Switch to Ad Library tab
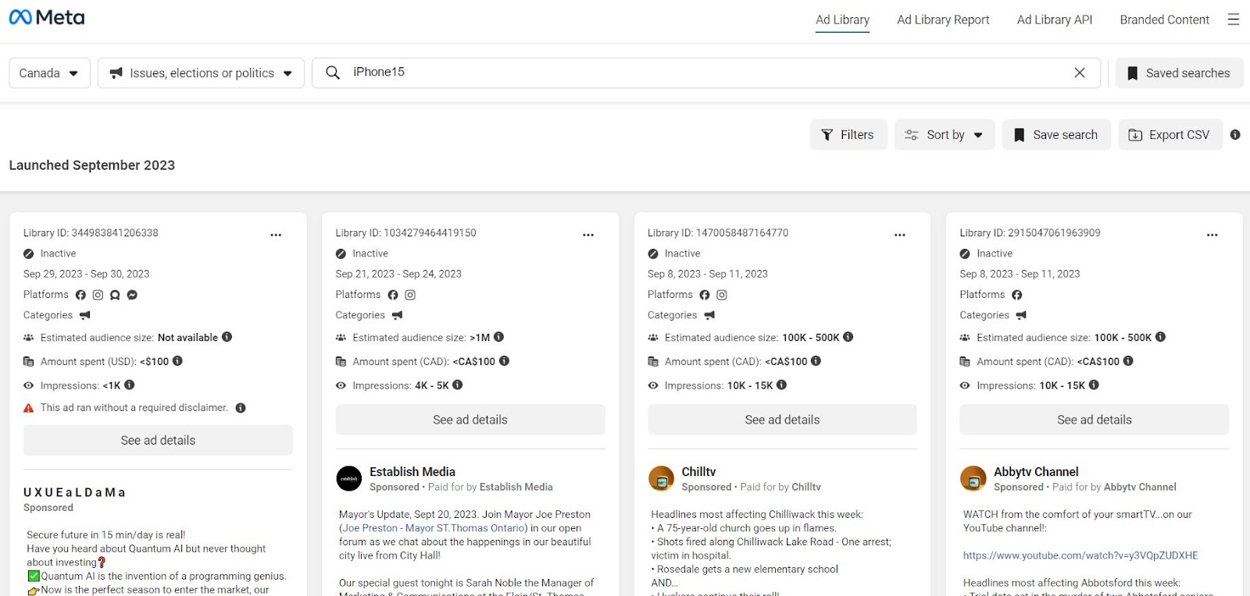The height and width of the screenshot is (596, 1250). (x=842, y=20)
